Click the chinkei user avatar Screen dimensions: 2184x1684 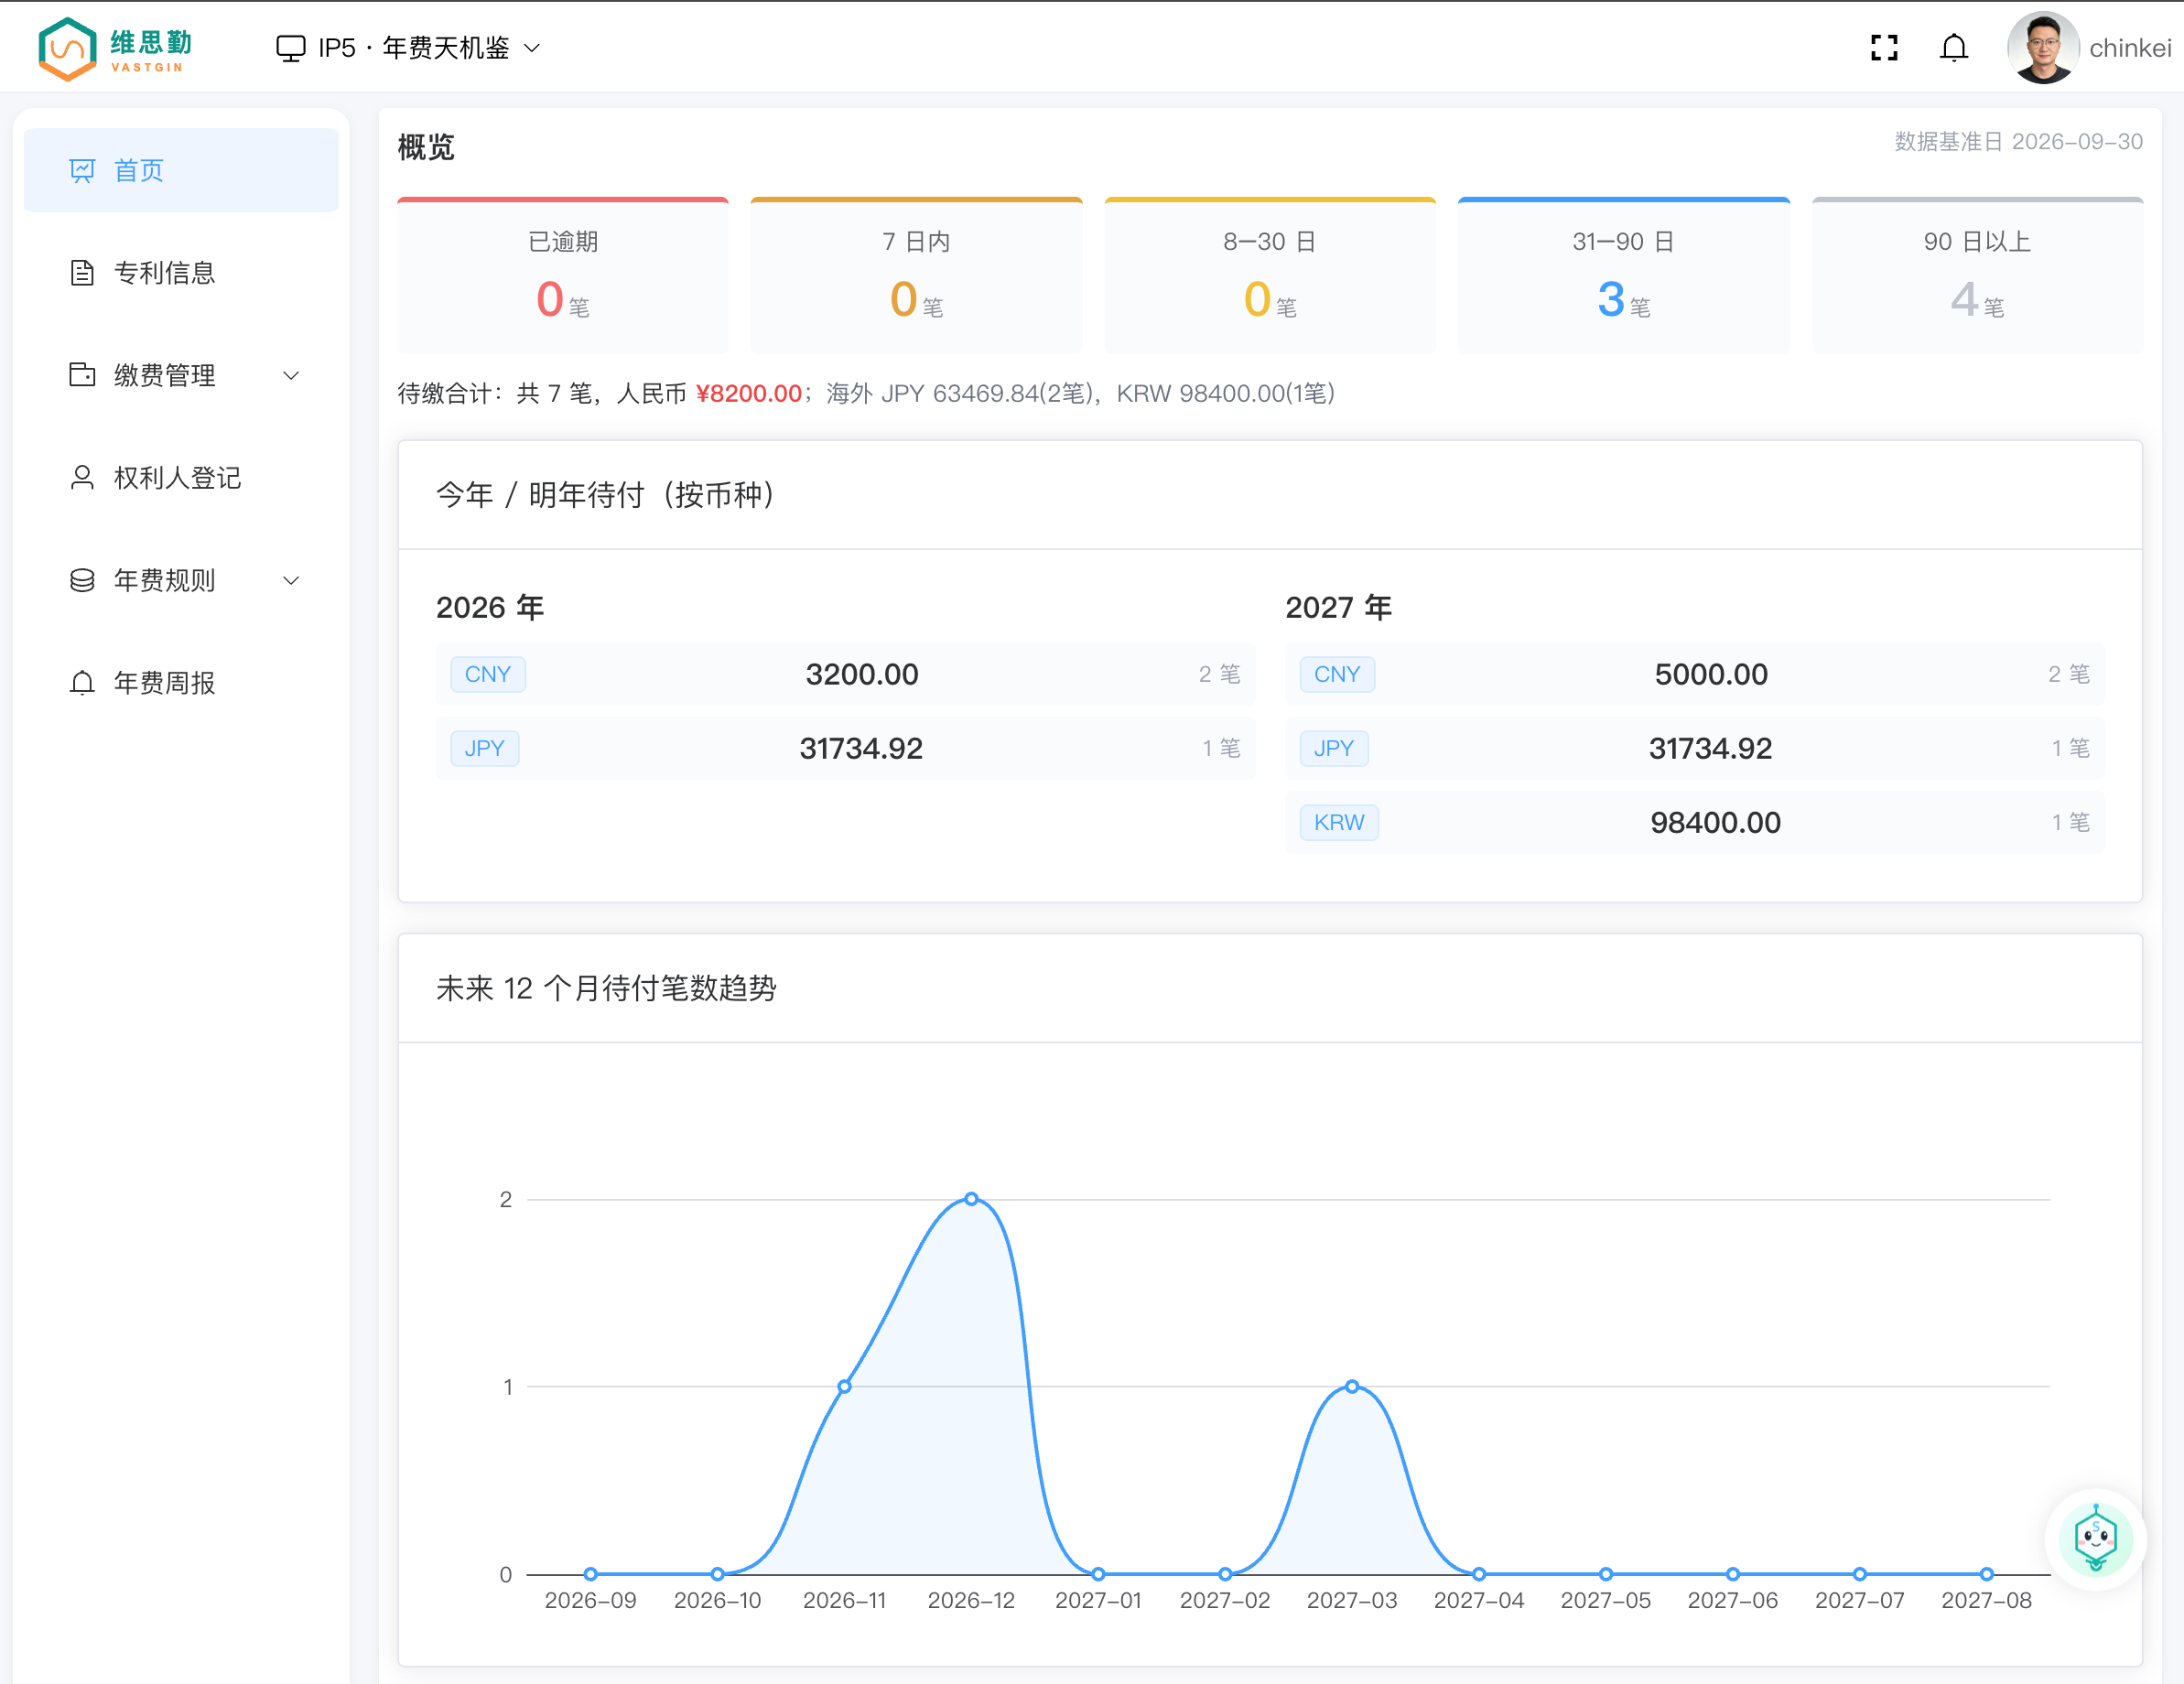[2043, 48]
